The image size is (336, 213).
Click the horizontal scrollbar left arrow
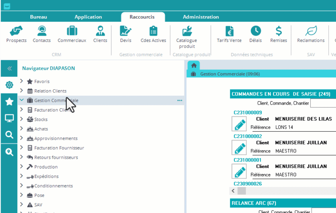coord(233,191)
